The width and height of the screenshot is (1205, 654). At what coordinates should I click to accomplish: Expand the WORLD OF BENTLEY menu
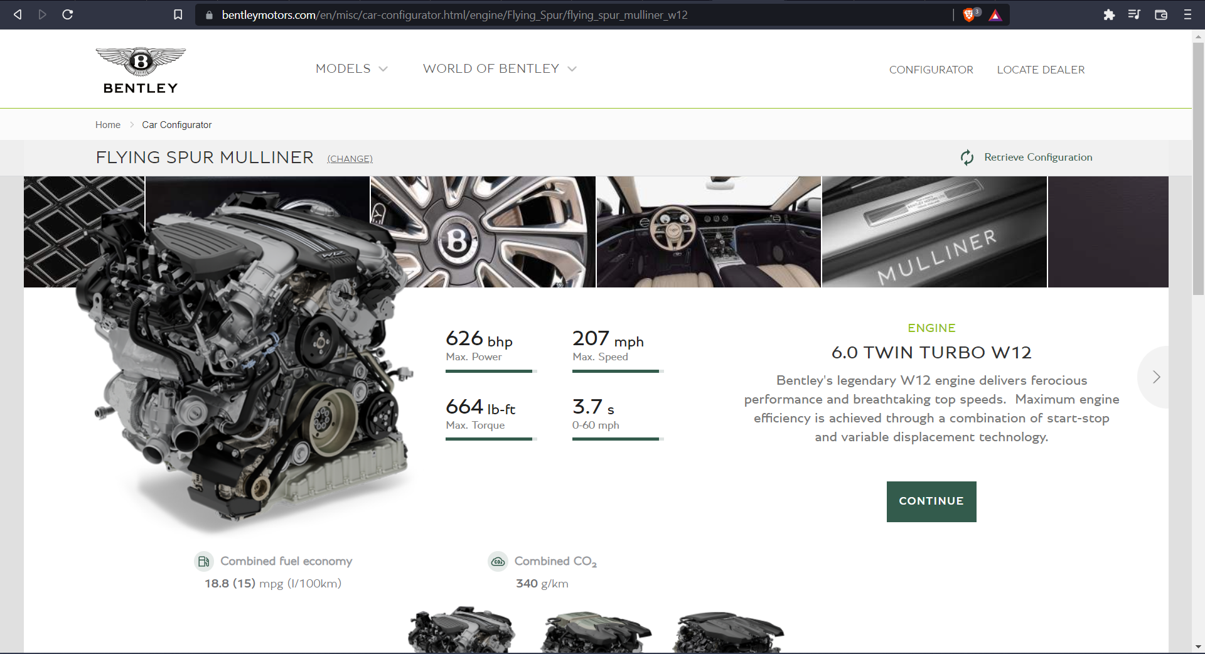(499, 69)
